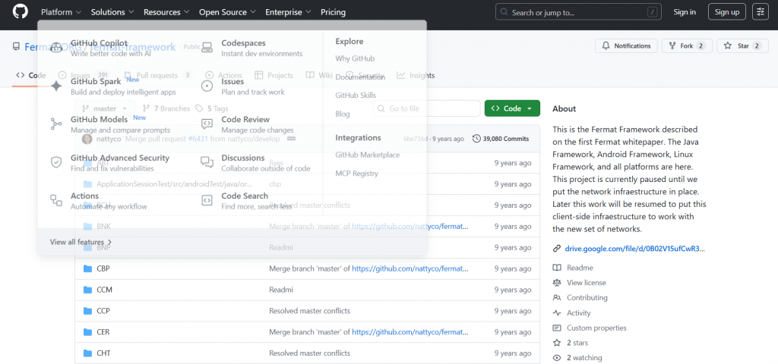This screenshot has width=778, height=364.
Task: Expand the Open Source dropdown
Action: click(x=227, y=12)
